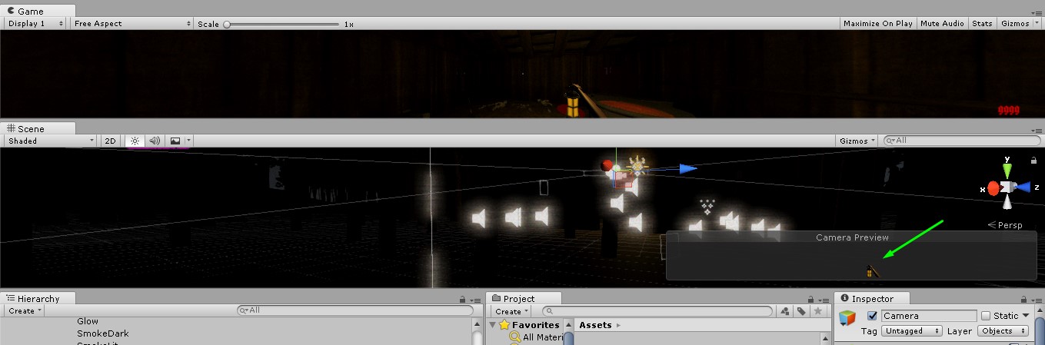Toggle Project panel lock icon
Screen dimensions: 1045x345
811,300
